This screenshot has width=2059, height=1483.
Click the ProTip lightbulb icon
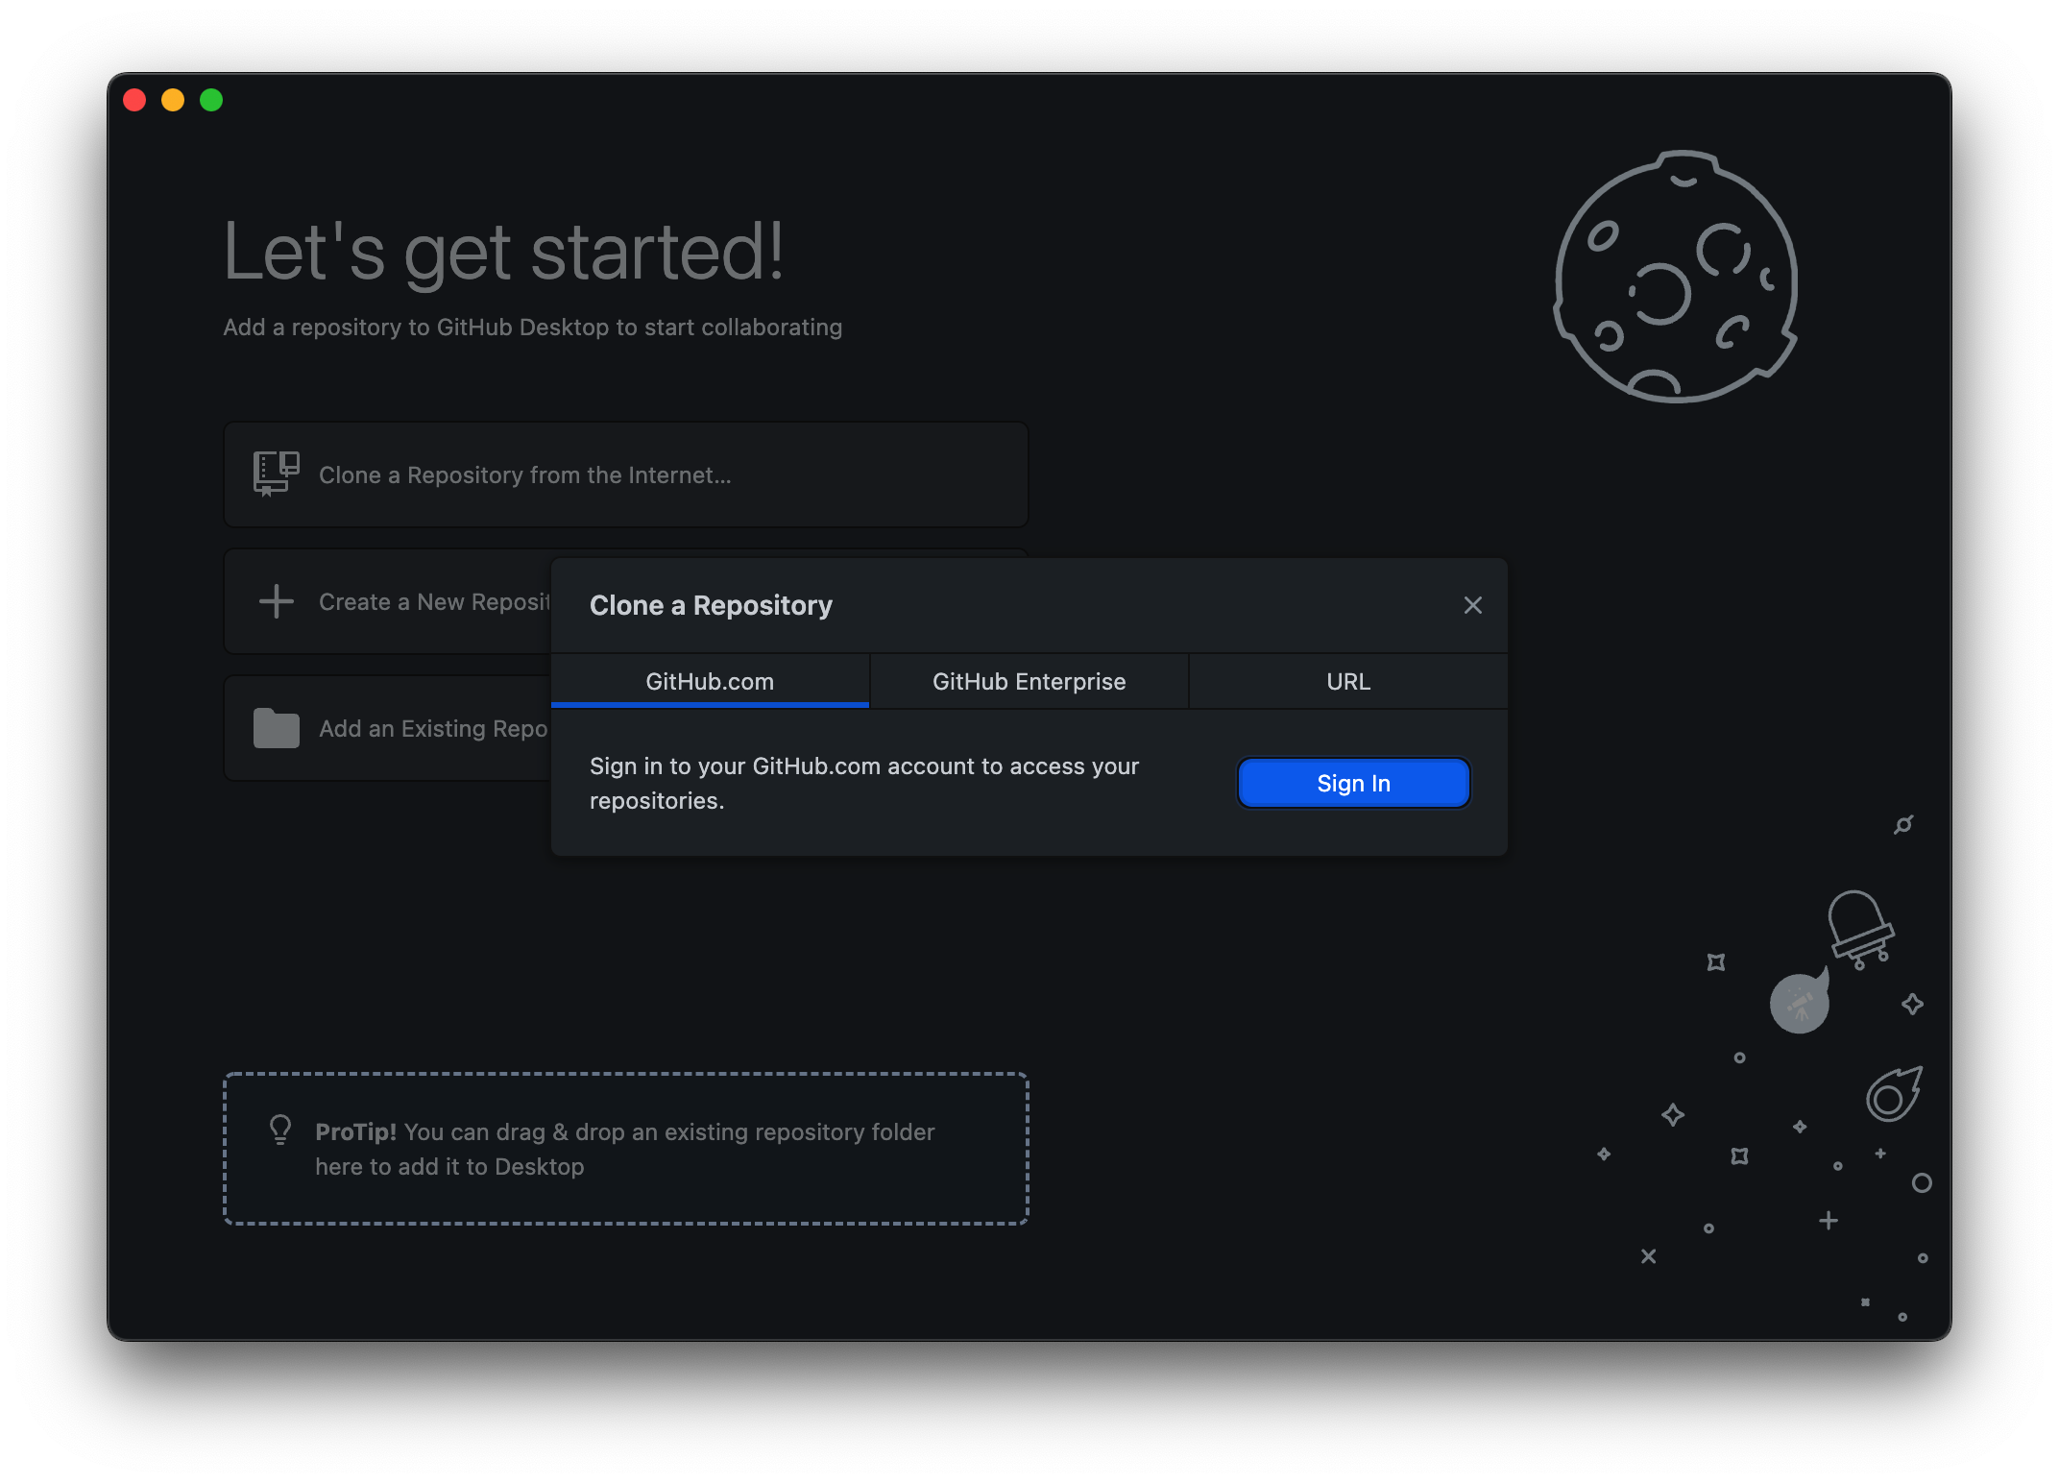tap(280, 1130)
